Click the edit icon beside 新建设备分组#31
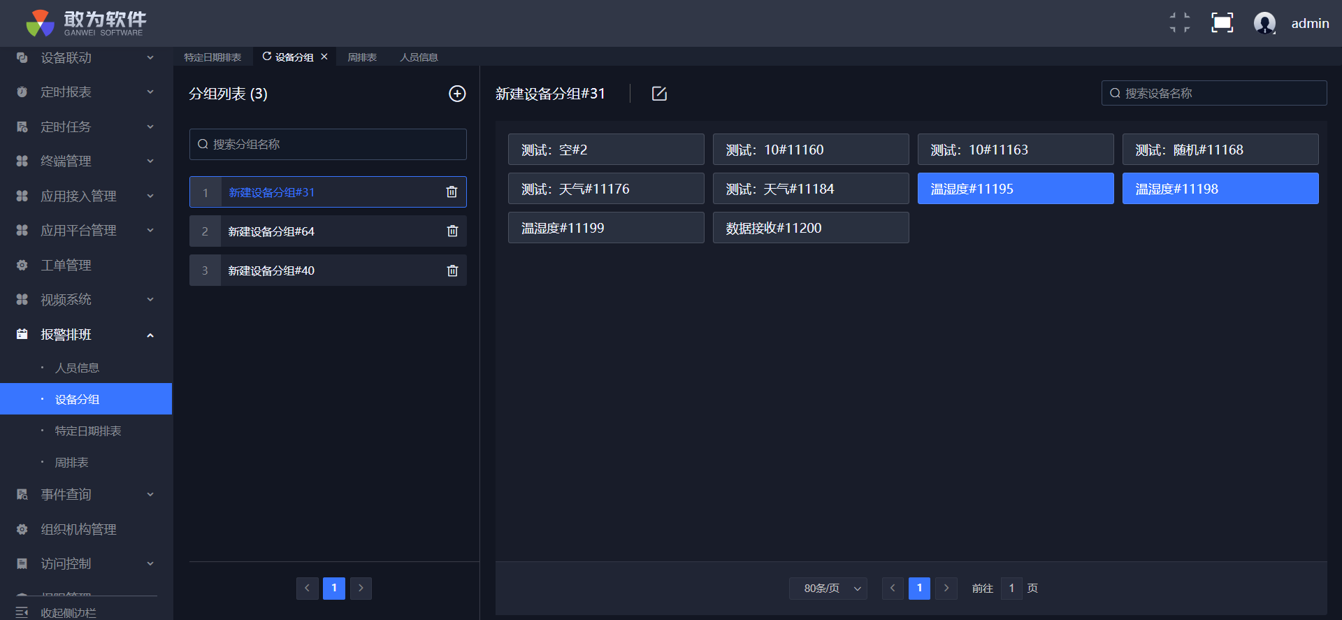Viewport: 1342px width, 620px height. click(659, 94)
